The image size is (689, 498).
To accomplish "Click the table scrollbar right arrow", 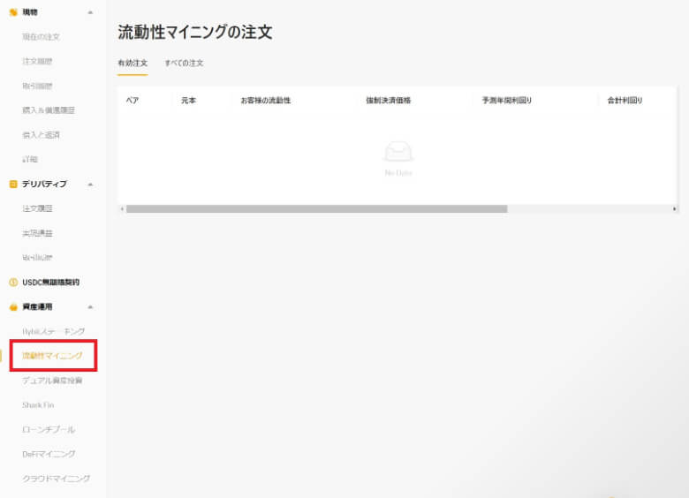I will 675,209.
